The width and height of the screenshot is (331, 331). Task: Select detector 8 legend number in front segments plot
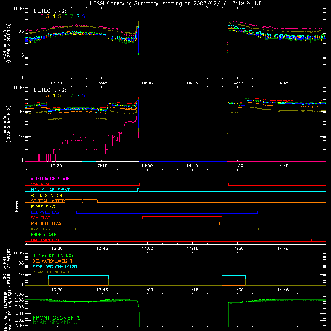[x=78, y=17]
